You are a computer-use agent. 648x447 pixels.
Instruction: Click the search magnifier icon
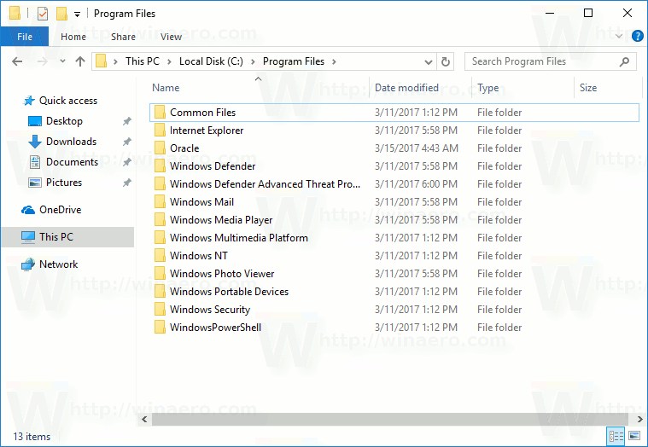point(624,61)
